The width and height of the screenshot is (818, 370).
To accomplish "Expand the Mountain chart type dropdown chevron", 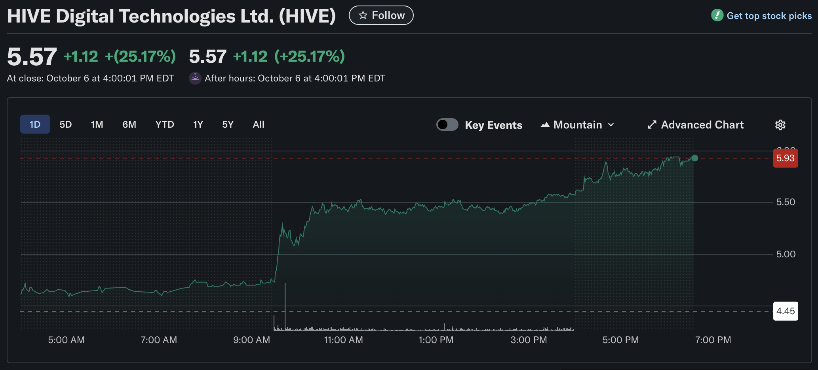I will 611,125.
